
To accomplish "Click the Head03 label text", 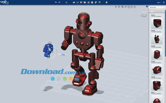I will coord(153,46).
